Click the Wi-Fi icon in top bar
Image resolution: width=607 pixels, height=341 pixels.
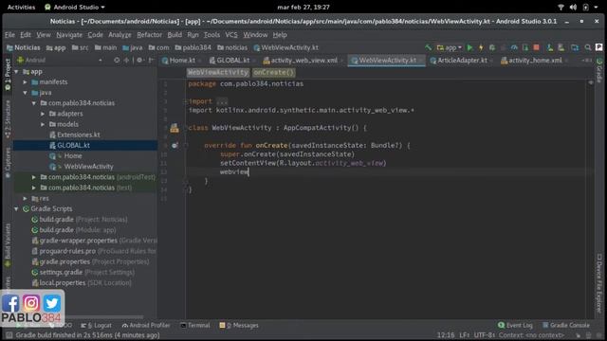pyautogui.click(x=561, y=7)
